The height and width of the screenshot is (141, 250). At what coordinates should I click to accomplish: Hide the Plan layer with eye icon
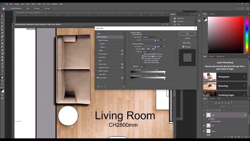[204, 126]
